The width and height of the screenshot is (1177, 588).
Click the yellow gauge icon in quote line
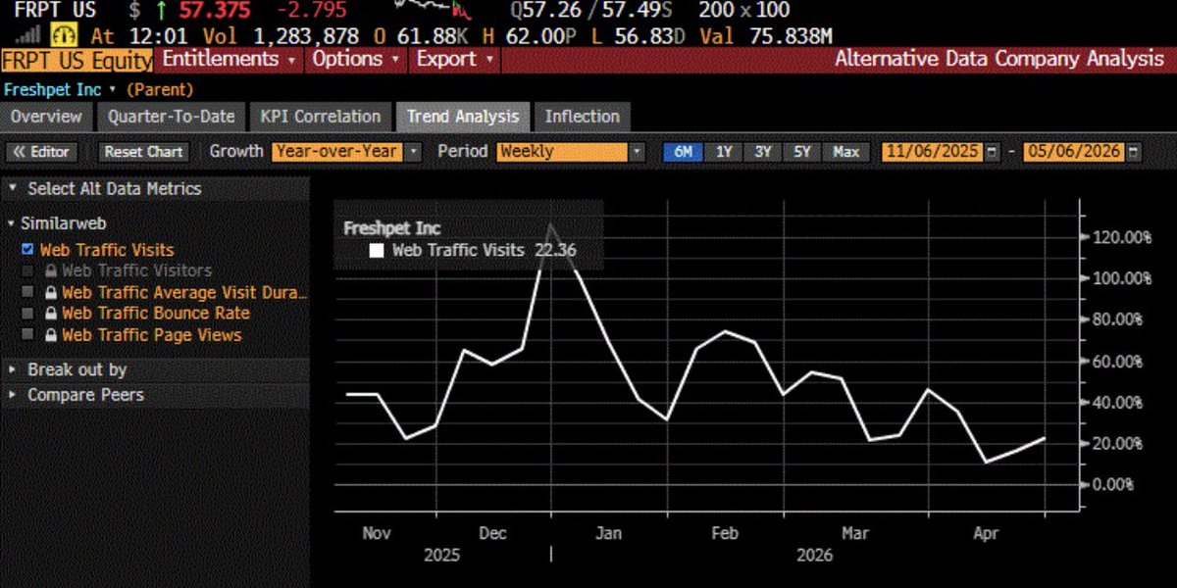(64, 35)
